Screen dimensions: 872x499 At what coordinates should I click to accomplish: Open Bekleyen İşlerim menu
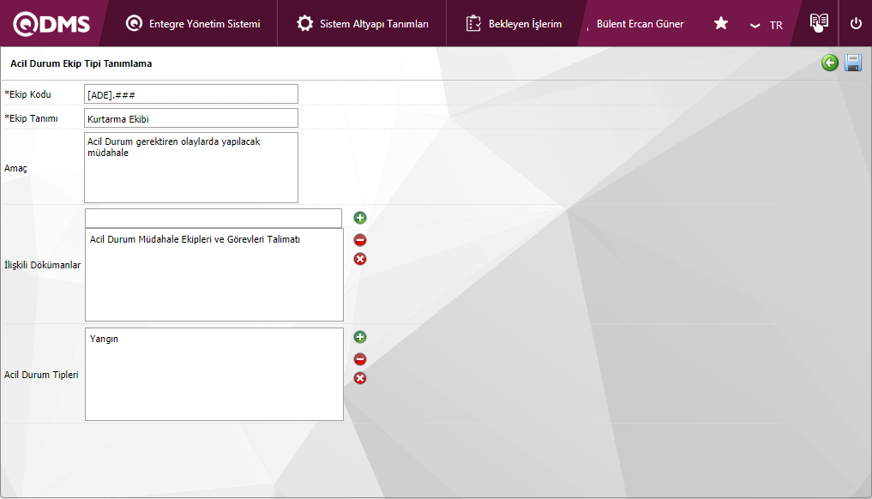point(514,24)
